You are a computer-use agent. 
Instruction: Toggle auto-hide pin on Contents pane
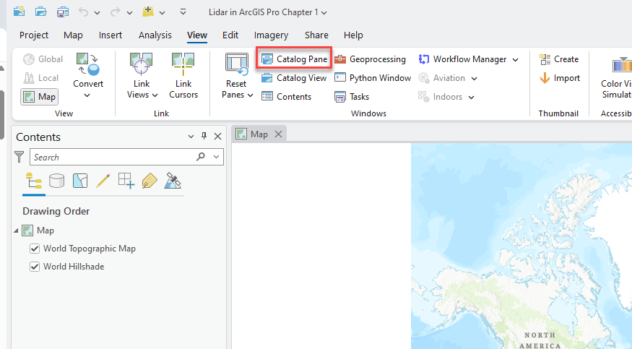point(204,137)
